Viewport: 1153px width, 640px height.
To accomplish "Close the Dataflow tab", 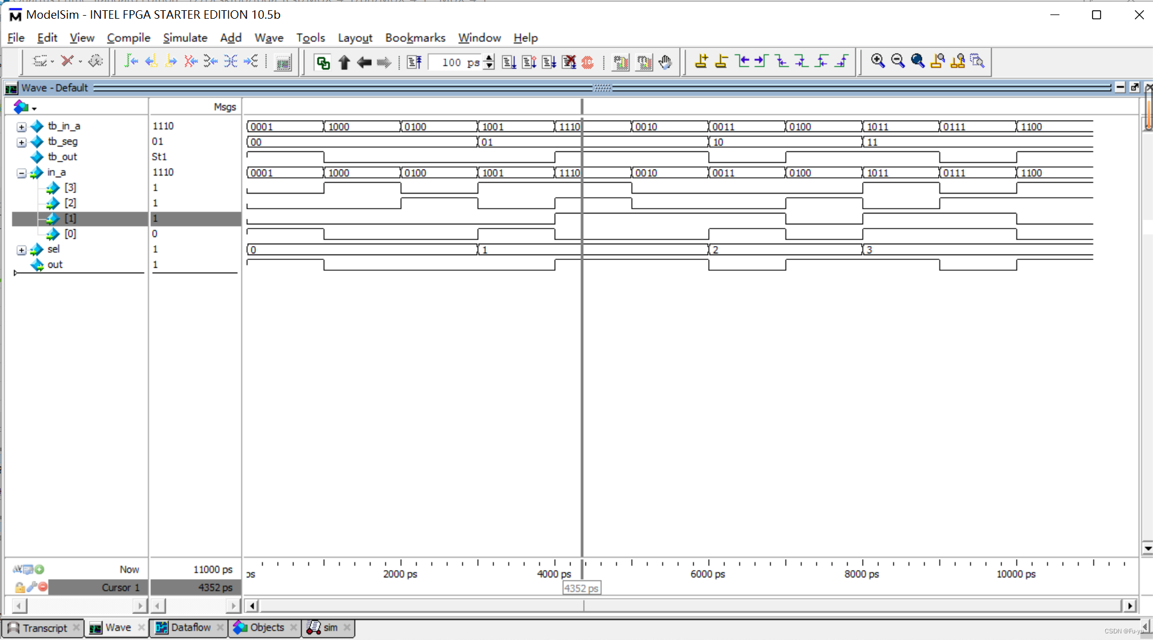I will (220, 628).
